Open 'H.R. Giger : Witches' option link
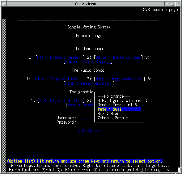The width and height of the screenshot is (182, 174). click(61, 101)
